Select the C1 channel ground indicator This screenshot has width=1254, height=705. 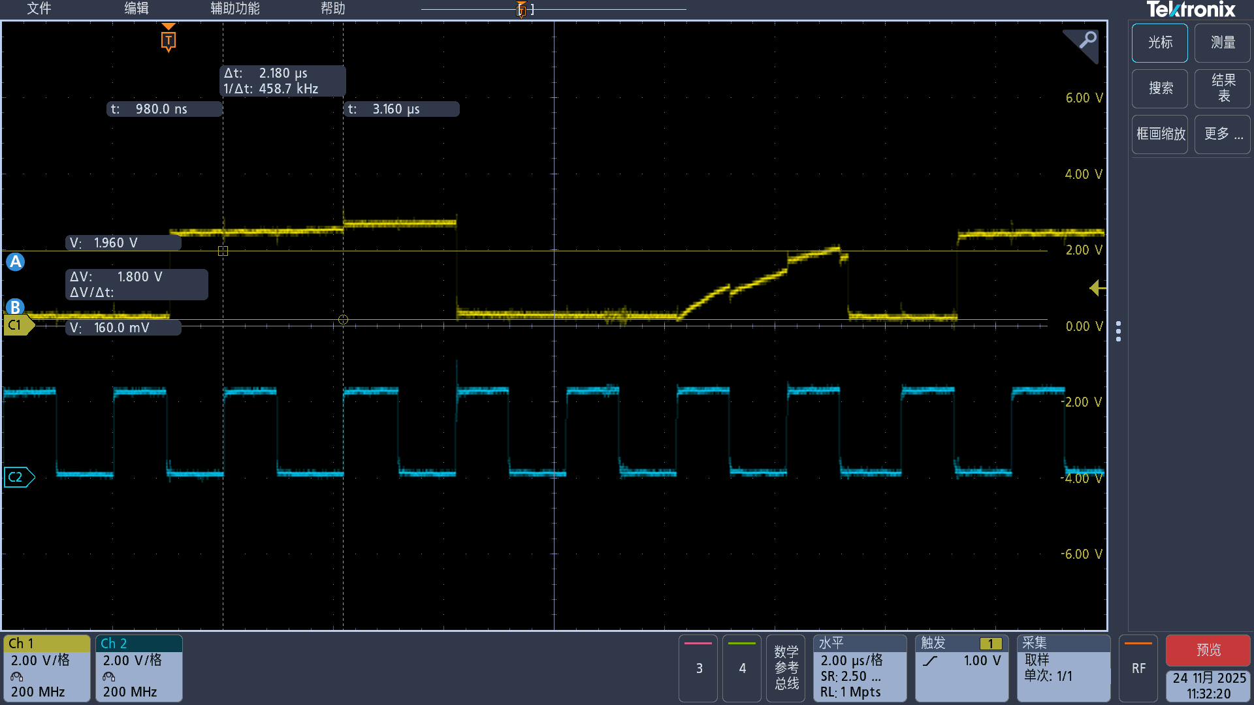17,325
